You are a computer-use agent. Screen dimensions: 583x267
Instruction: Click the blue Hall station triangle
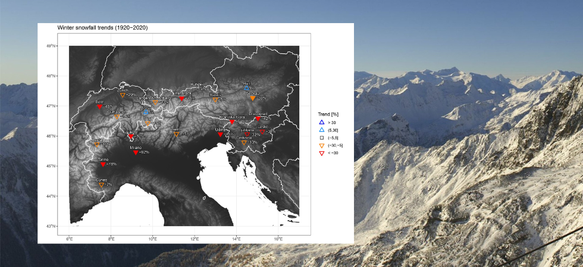click(x=247, y=88)
